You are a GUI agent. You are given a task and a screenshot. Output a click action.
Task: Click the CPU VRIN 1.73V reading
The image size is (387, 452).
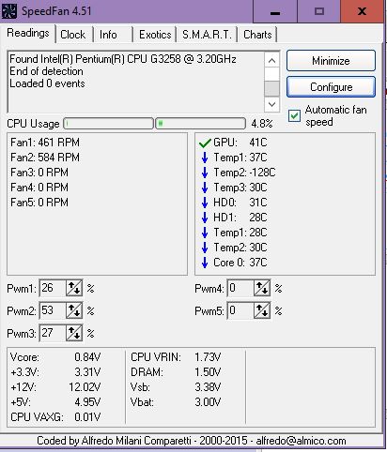pos(176,357)
